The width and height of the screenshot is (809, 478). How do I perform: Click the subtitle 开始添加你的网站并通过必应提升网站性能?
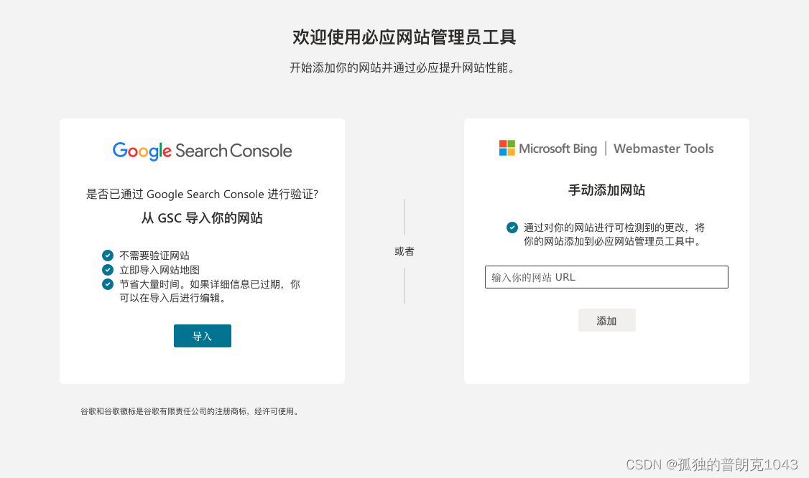[x=404, y=67]
